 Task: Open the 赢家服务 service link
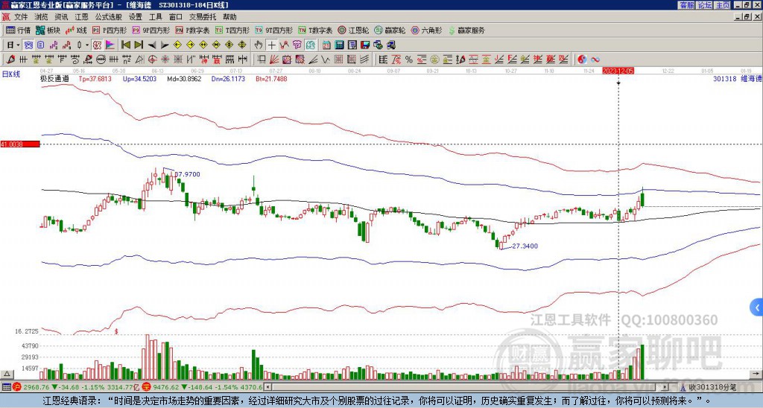[466, 30]
